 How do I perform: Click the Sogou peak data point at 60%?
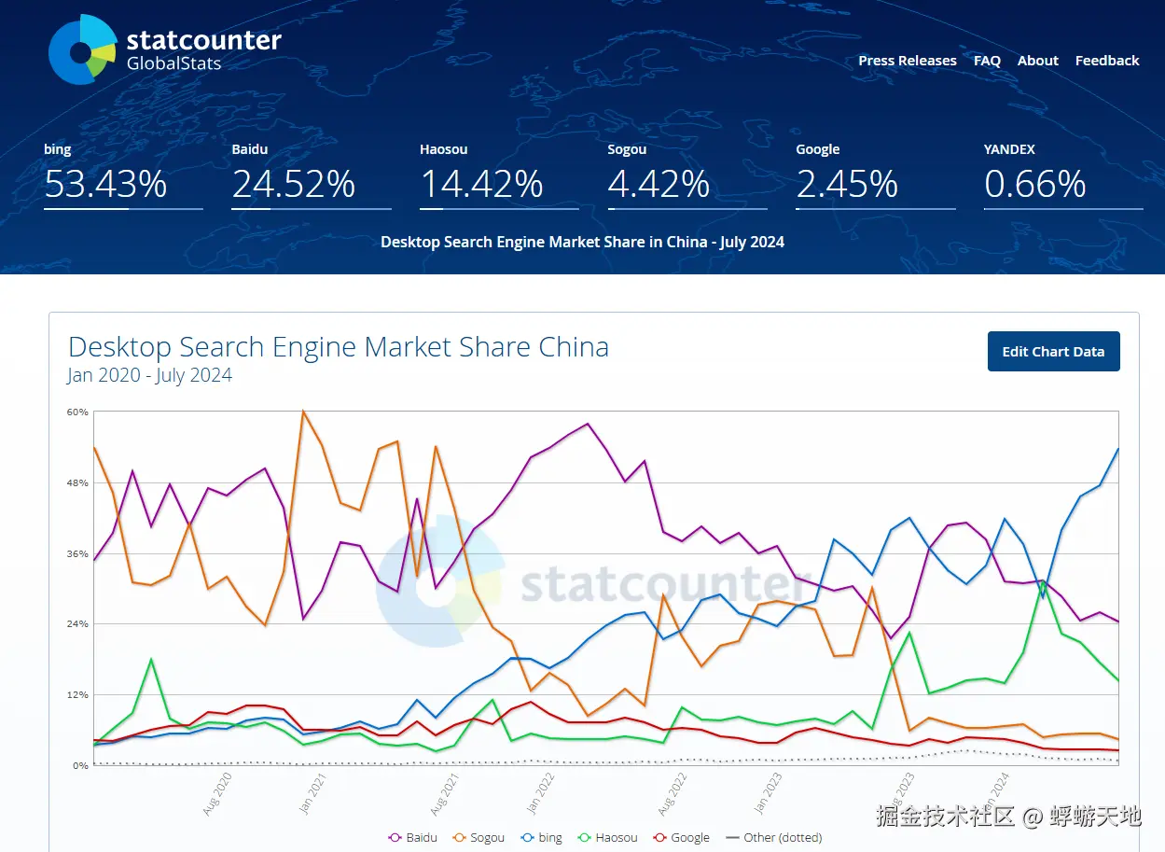pyautogui.click(x=303, y=412)
